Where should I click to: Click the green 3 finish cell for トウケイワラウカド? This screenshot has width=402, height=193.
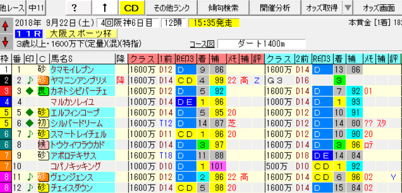pyautogui.click(x=203, y=145)
